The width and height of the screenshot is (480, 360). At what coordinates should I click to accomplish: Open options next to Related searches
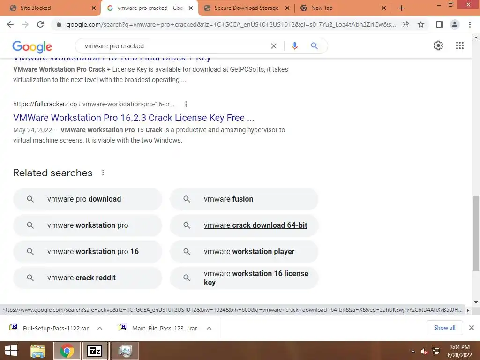click(x=103, y=172)
